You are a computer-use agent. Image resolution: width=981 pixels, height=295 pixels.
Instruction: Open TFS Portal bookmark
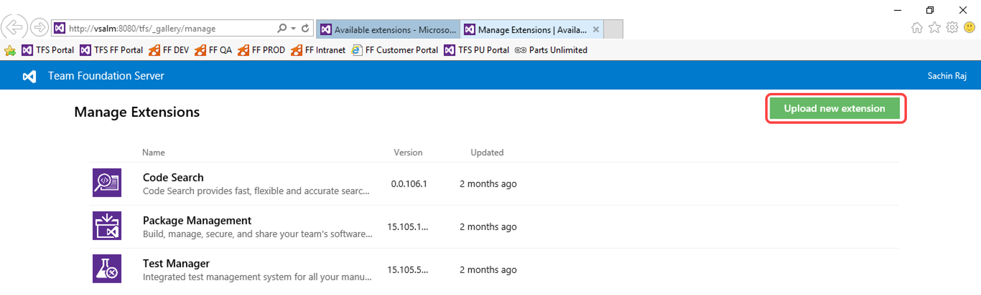point(48,50)
